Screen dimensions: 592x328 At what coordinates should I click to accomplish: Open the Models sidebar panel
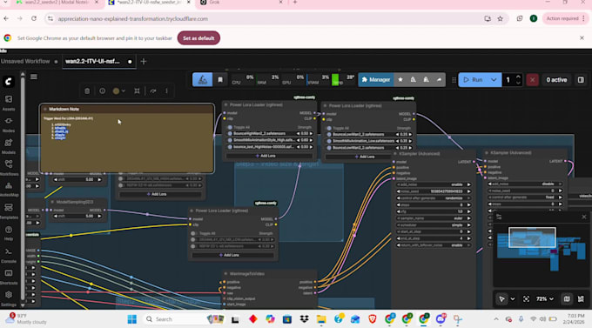9,146
